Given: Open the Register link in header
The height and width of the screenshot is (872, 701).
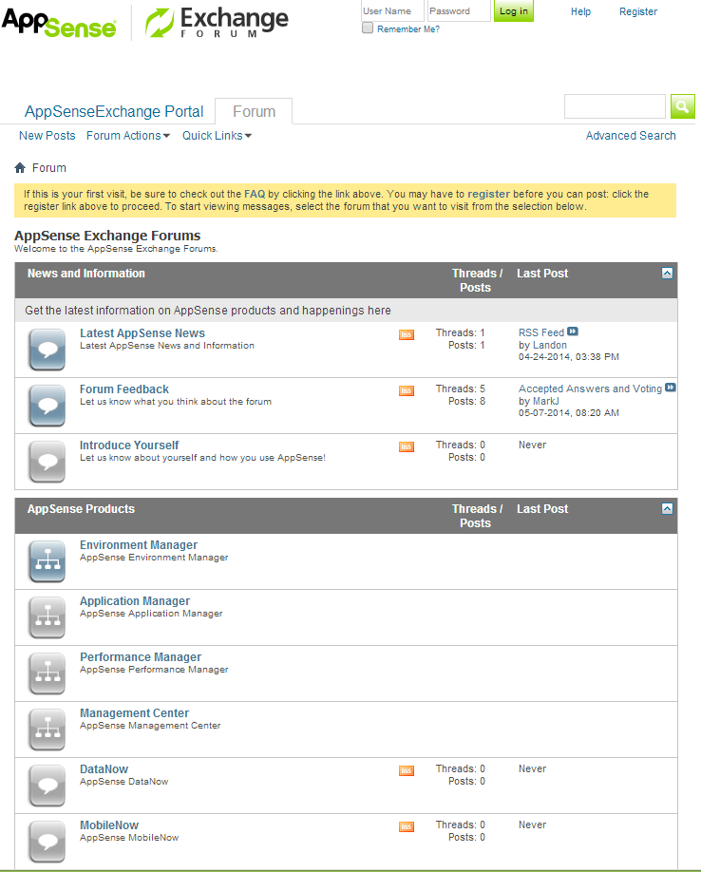Looking at the screenshot, I should point(638,11).
